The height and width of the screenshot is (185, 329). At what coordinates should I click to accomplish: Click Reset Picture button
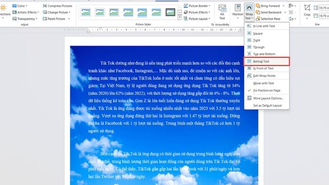(x=54, y=19)
